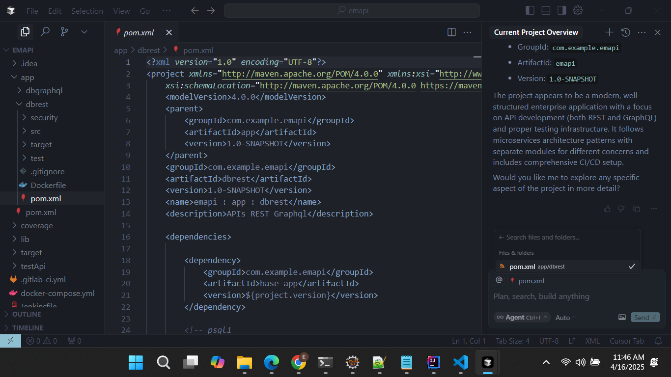
Task: Open the Explorer view icon
Action: tap(25, 32)
